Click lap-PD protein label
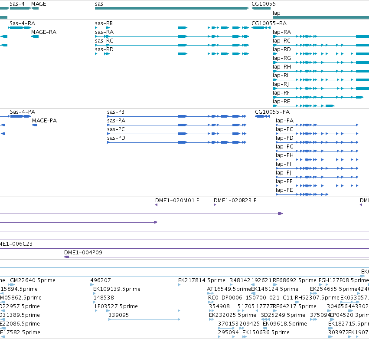Screen dimensions: 369x339 [285, 138]
